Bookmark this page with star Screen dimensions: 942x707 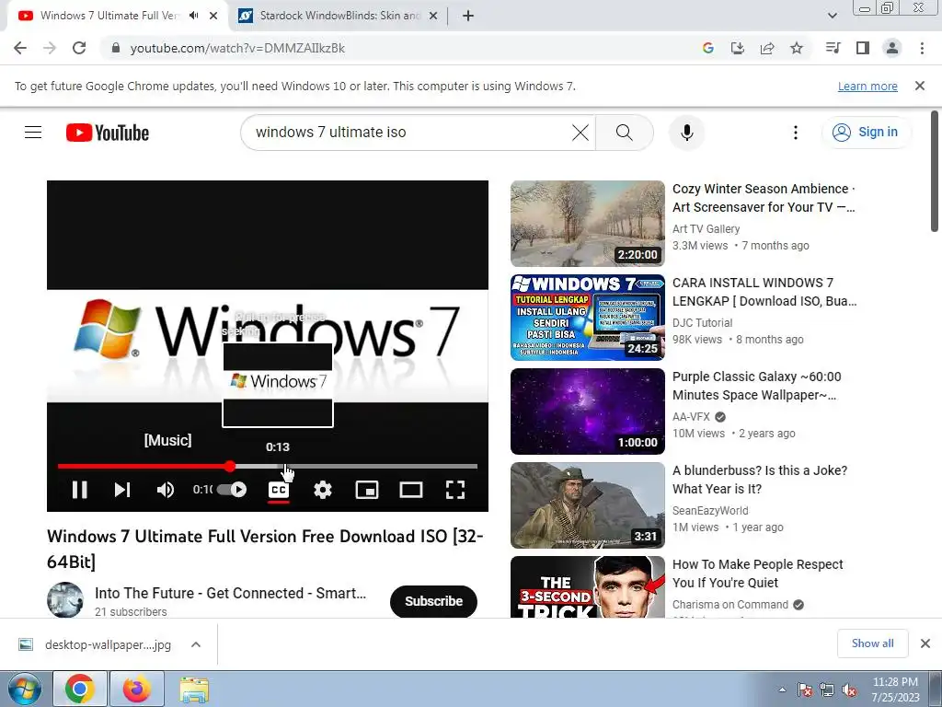coord(797,48)
